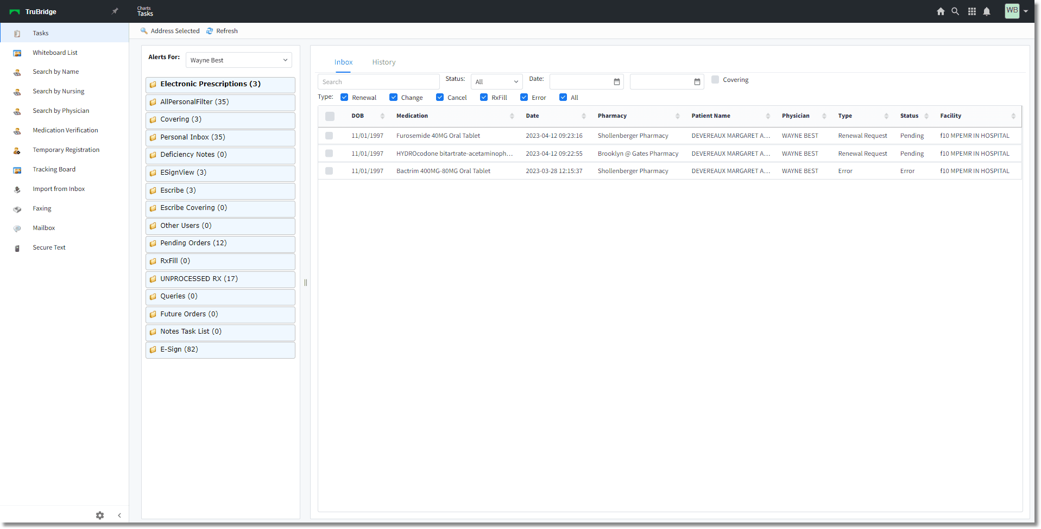Image resolution: width=1041 pixels, height=529 pixels.
Task: Click the E-Sign (82) folder icon
Action: point(153,350)
